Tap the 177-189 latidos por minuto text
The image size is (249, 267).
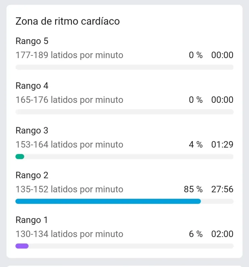(69, 55)
